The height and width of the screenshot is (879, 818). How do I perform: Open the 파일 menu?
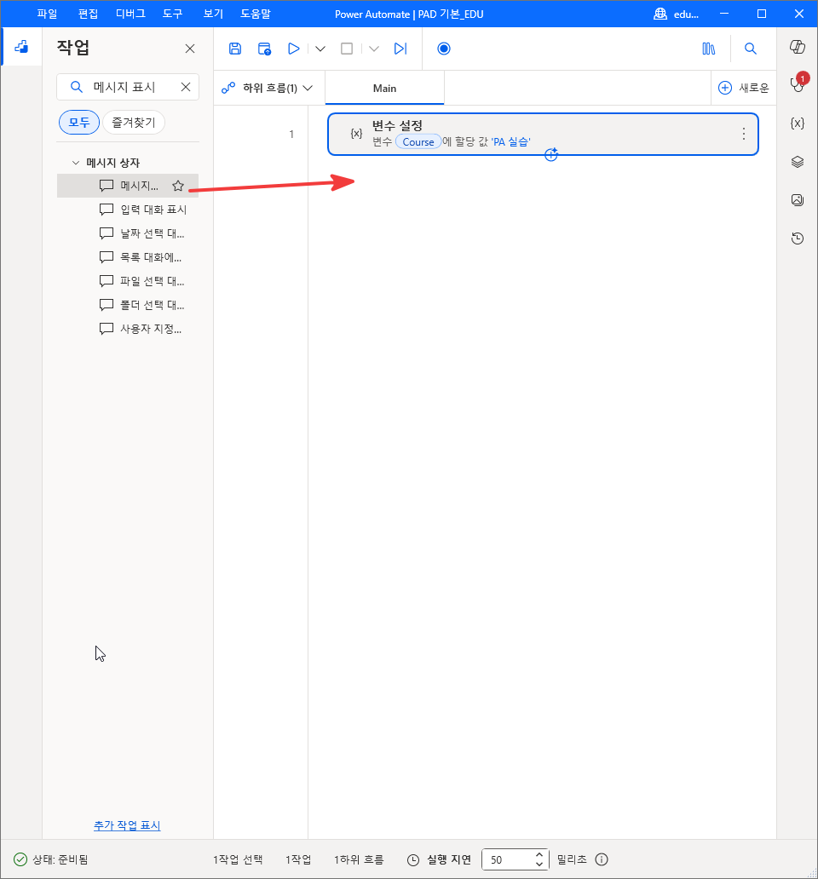point(47,14)
